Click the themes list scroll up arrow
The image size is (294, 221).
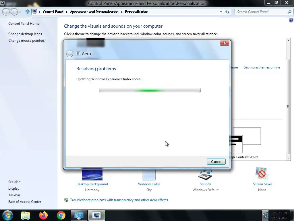(x=288, y=40)
